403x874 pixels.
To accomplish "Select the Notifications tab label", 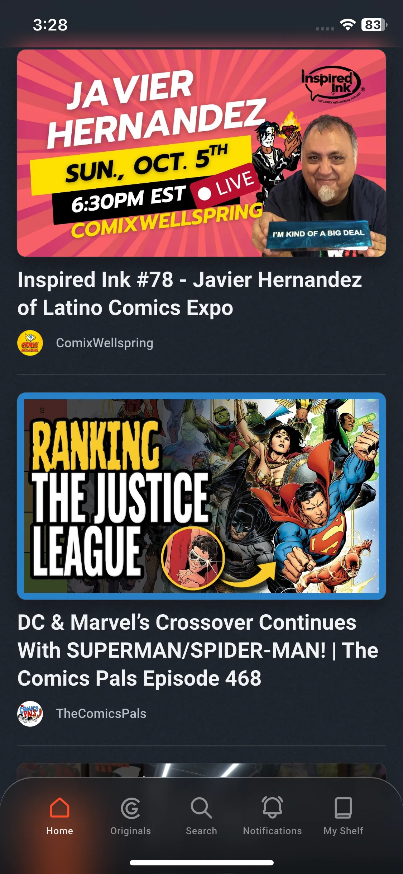I will 272,831.
